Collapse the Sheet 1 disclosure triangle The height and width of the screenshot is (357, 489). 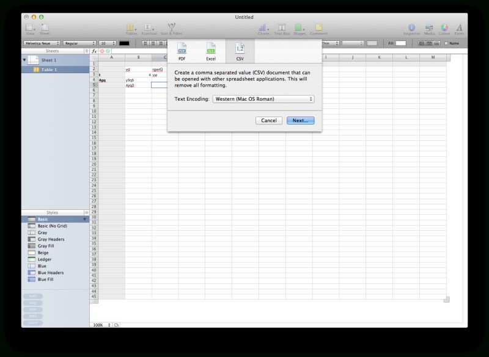pyautogui.click(x=24, y=60)
